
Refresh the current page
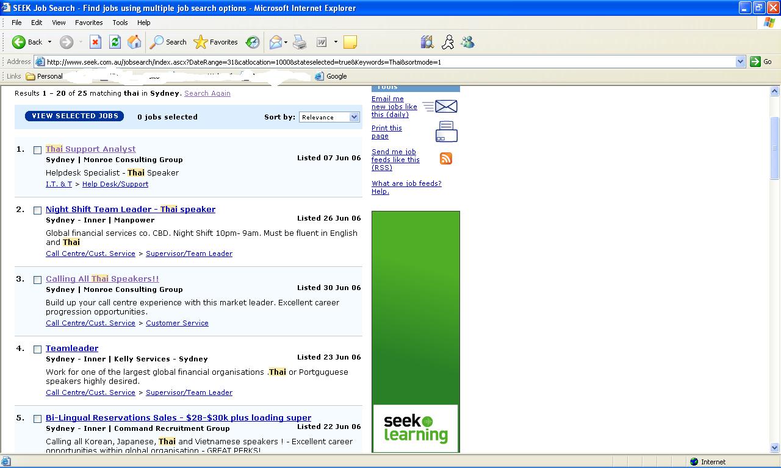tap(115, 42)
